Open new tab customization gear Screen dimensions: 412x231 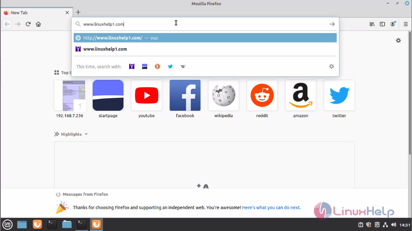[x=398, y=40]
